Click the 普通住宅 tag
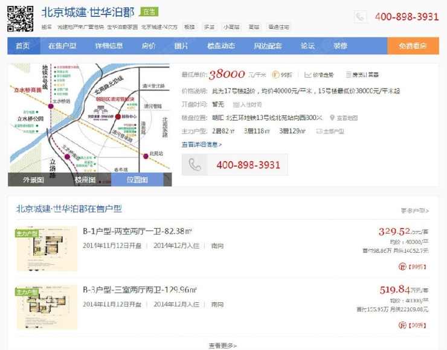 pos(278,27)
